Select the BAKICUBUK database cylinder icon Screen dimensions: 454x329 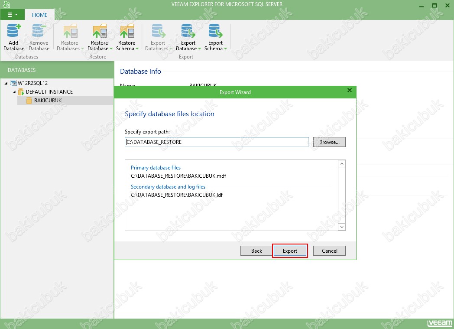(x=29, y=101)
